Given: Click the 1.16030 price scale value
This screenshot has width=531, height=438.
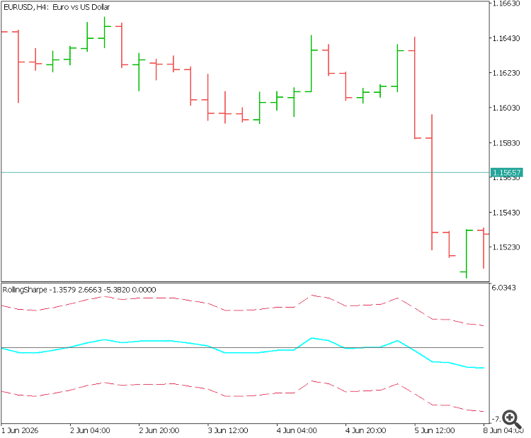Looking at the screenshot, I should [506, 108].
